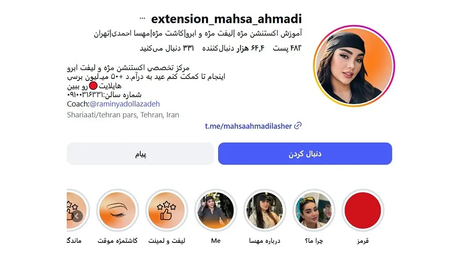
Task: Click the blue 'دنبال کردن' follow button
Action: tap(305, 154)
